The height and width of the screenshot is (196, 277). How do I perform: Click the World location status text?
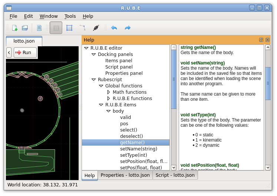pos(42,185)
